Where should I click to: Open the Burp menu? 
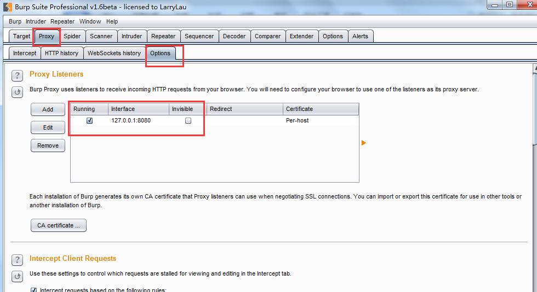(15, 21)
